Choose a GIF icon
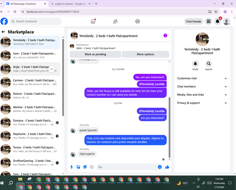Screen dimensions: 236x190 [x=92, y=167]
